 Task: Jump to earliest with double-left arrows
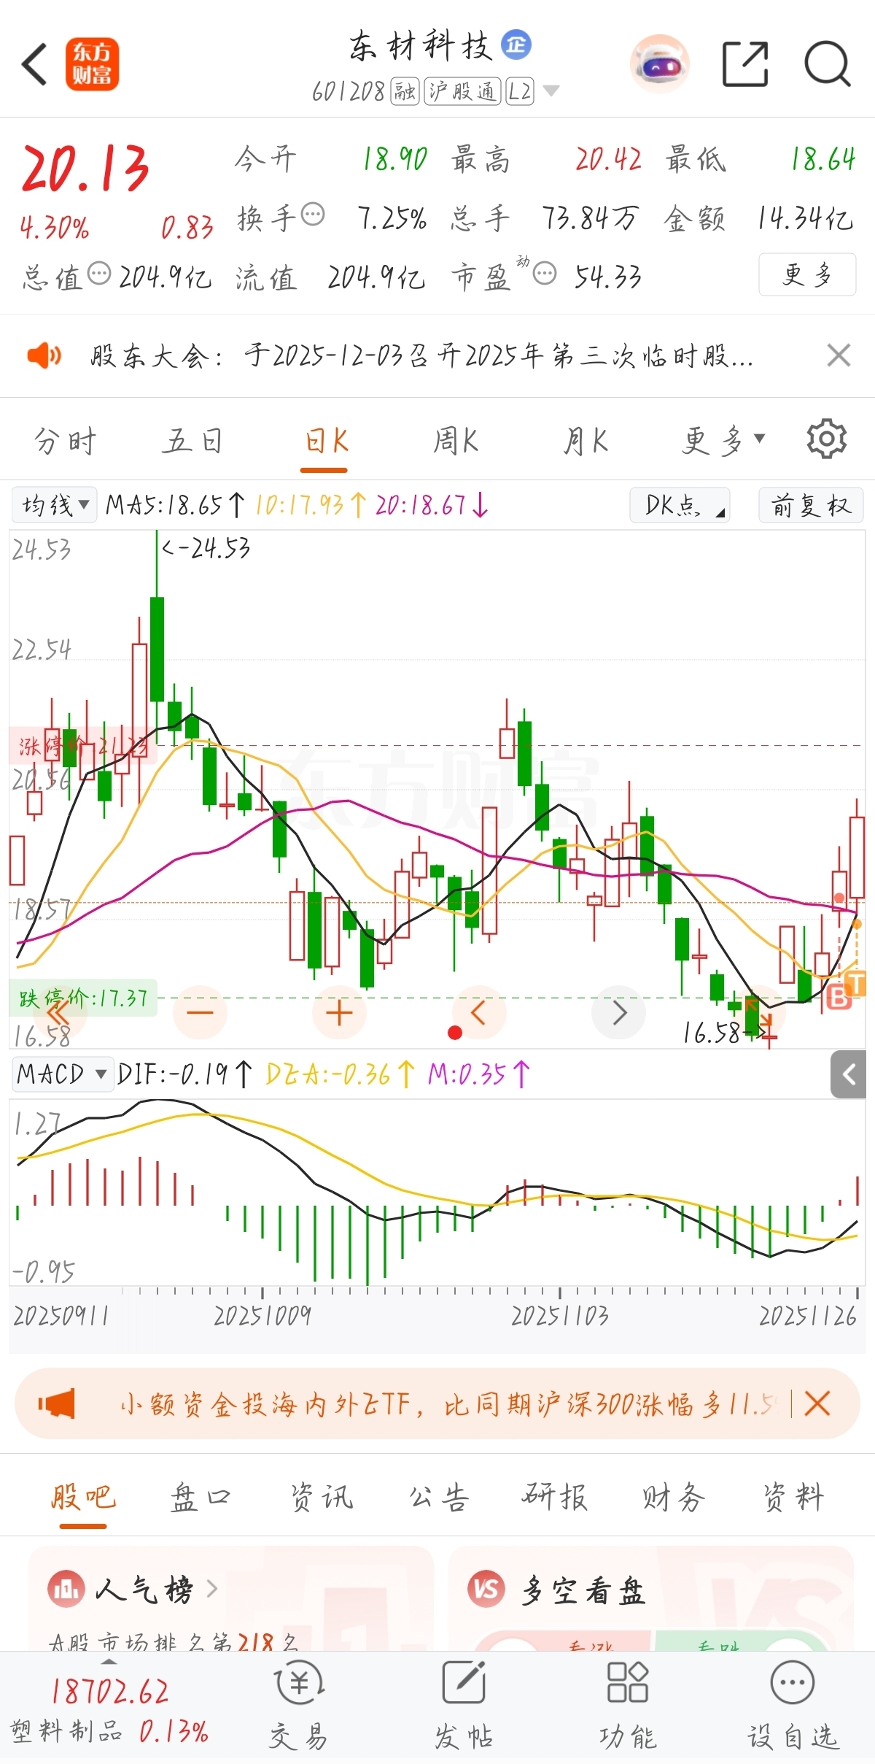[58, 1014]
